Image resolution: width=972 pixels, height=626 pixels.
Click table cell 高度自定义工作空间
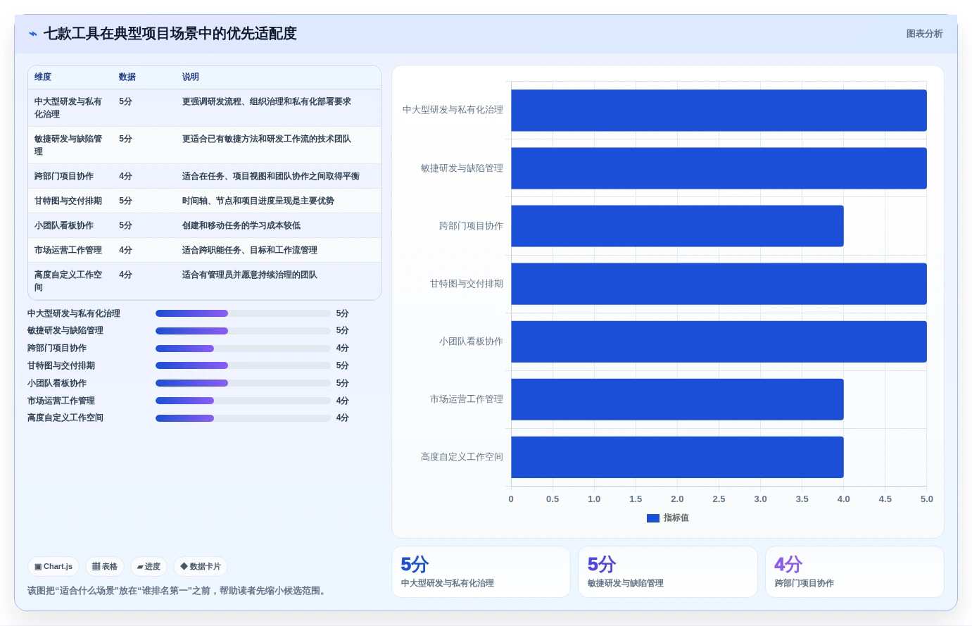[x=68, y=281]
